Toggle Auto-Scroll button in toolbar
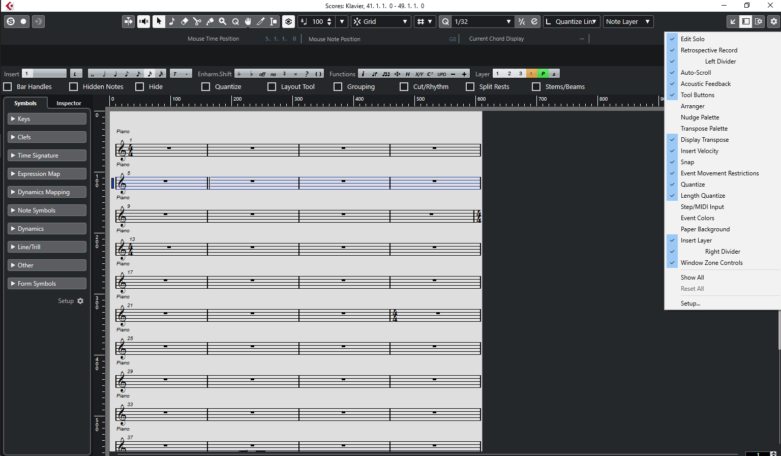Image resolution: width=781 pixels, height=456 pixels. [x=129, y=21]
